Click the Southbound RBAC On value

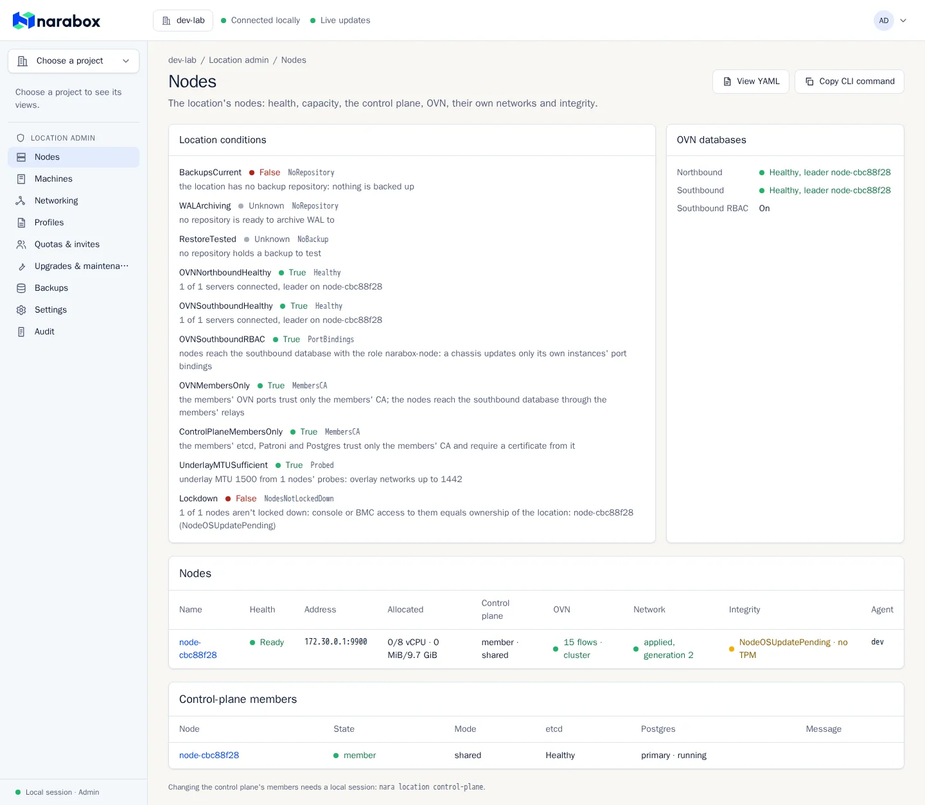tap(764, 209)
